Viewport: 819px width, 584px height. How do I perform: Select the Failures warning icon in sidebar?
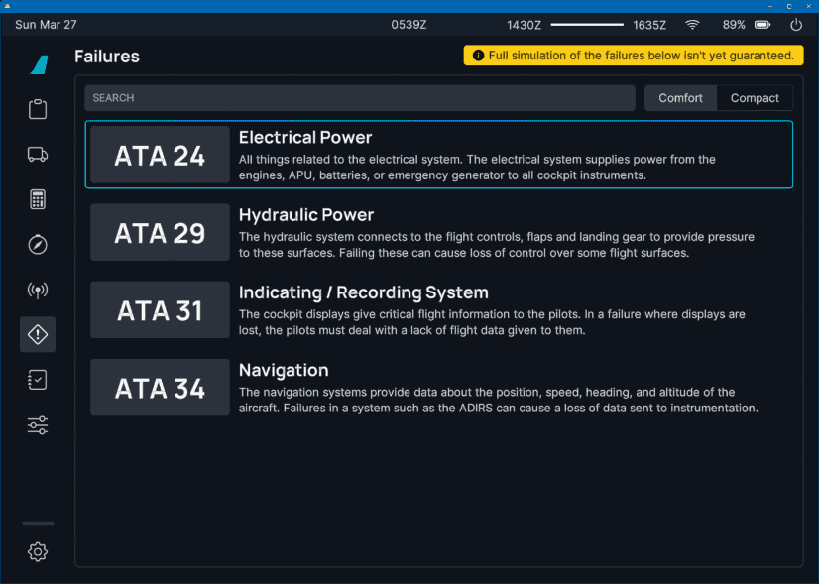[38, 335]
